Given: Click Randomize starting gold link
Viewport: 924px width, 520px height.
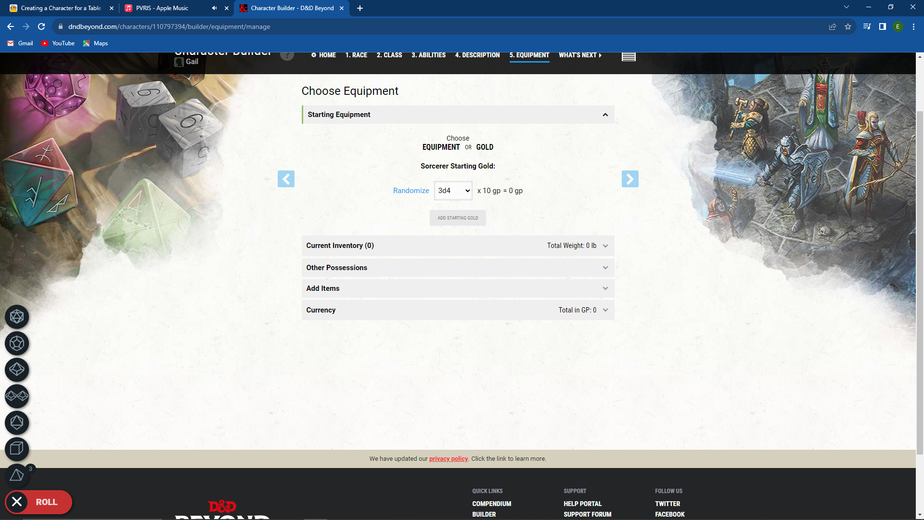Looking at the screenshot, I should [x=411, y=191].
